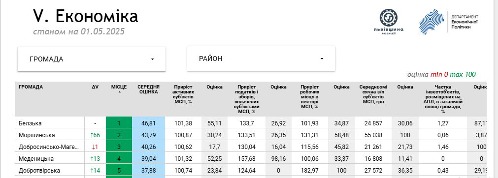Viewport: 498px width, 178px height.
Task: Click the Львівщина gear logo
Action: point(389,22)
